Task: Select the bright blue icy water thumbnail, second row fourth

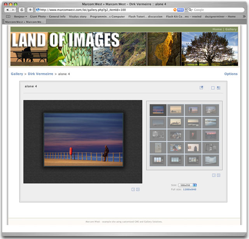Action: [x=210, y=123]
